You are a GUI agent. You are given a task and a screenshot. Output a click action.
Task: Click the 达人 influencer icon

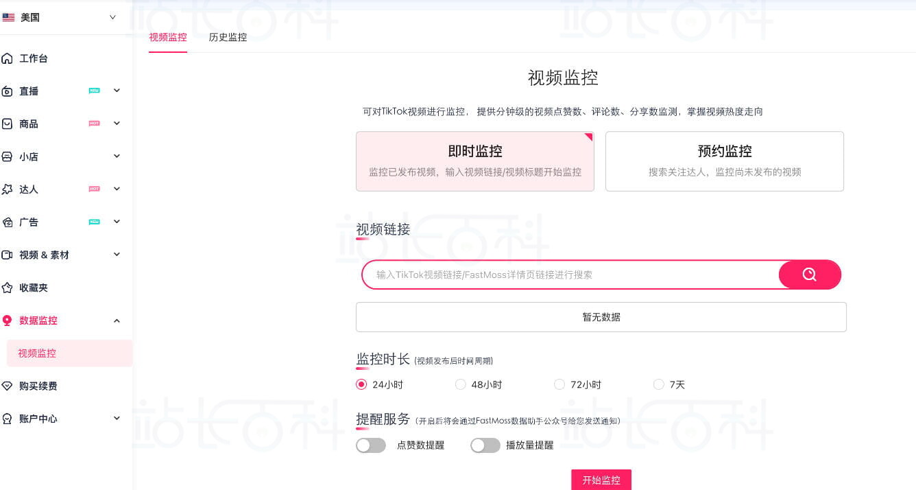point(8,189)
